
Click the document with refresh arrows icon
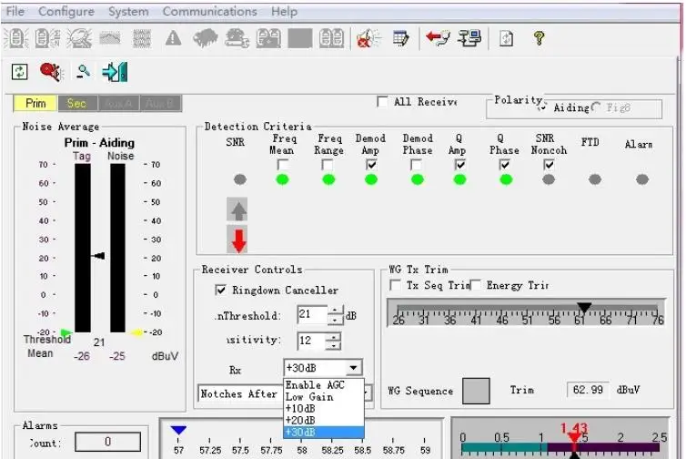click(506, 38)
